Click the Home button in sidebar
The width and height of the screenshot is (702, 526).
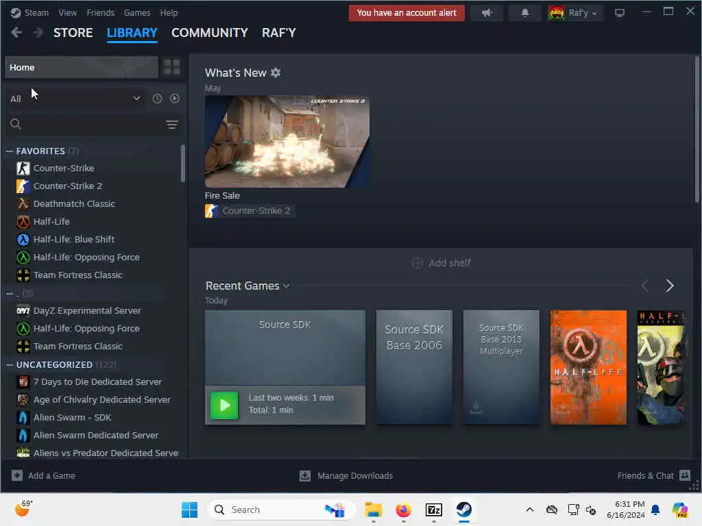coord(82,68)
